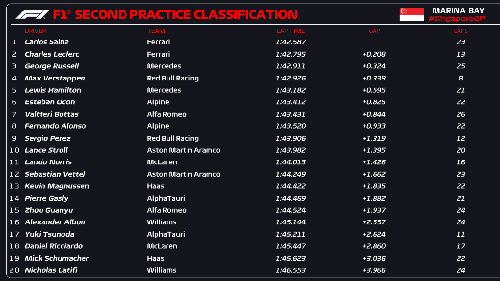The image size is (500, 281).
Task: Select Lewis Hamilton's row name
Action: tap(53, 90)
